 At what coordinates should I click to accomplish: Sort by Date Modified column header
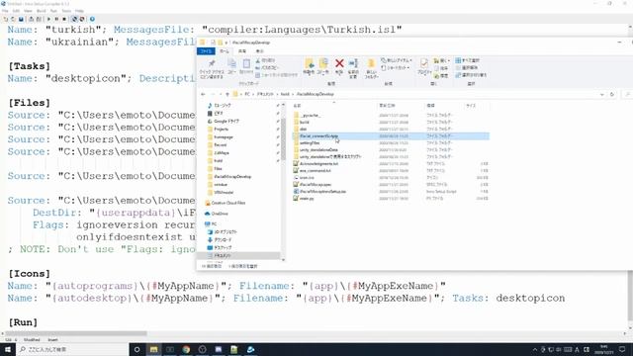click(387, 106)
